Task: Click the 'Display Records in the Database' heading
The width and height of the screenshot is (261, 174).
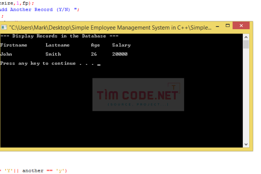Action: [x=60, y=36]
